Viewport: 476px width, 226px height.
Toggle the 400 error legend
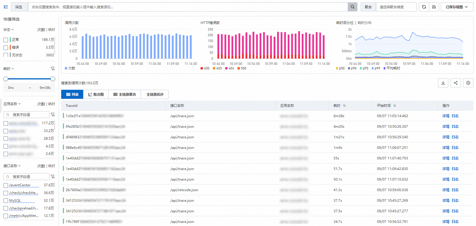[x=205, y=68]
